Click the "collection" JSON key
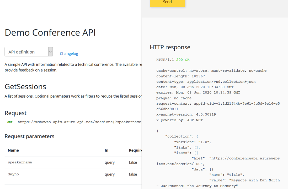This screenshot has width=288, height=189. point(179,136)
